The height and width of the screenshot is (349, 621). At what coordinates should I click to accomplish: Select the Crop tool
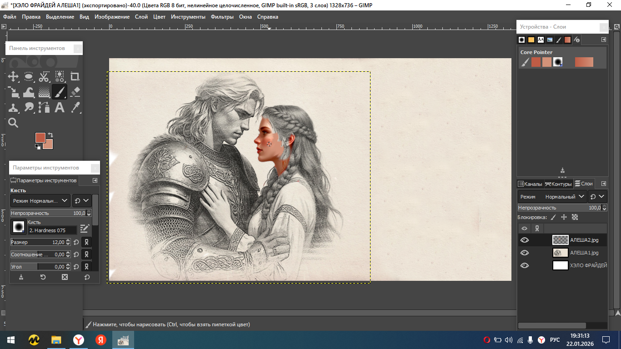click(75, 76)
